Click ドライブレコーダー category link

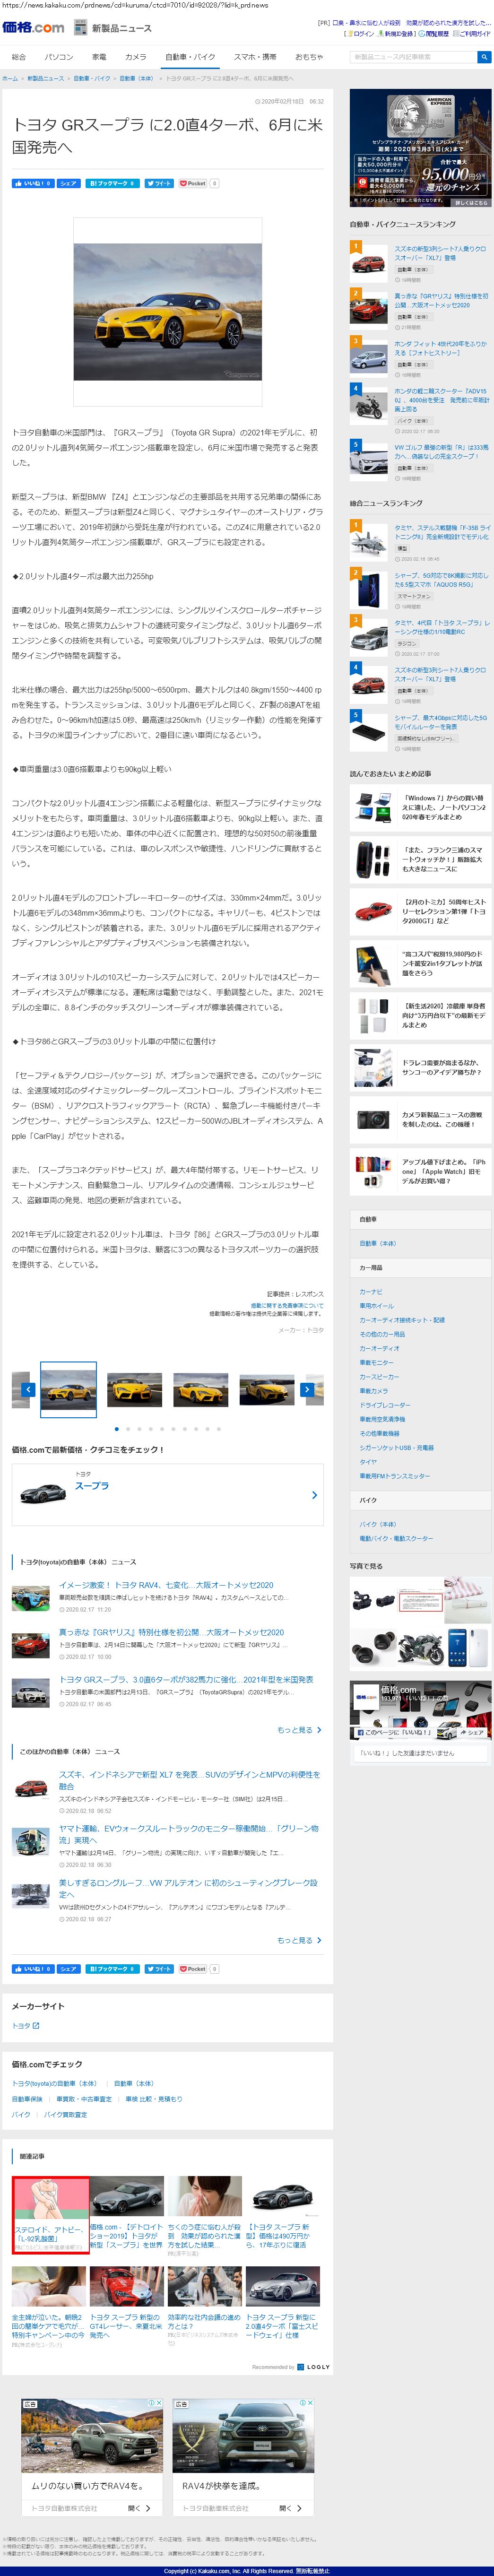384,1405
